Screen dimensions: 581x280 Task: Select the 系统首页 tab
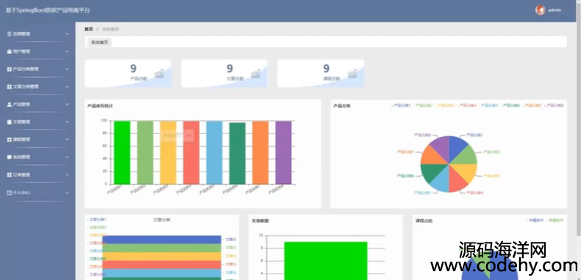click(x=100, y=43)
